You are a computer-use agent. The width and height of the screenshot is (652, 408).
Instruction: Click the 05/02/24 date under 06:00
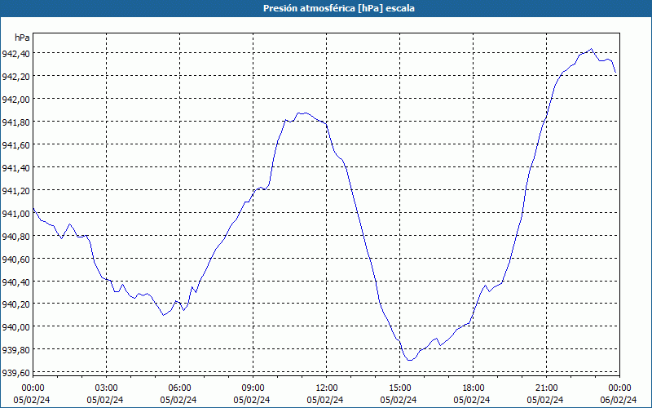tap(178, 400)
